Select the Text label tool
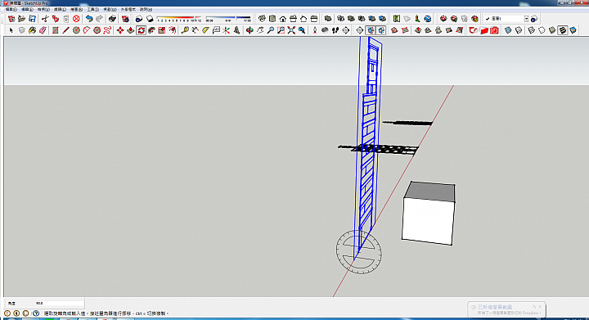This screenshot has height=320, width=589. (x=216, y=30)
